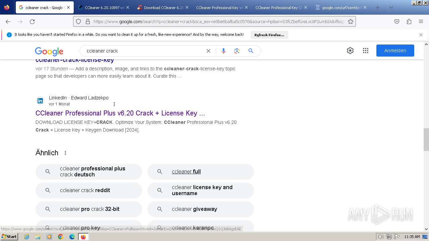Click the Anmelden sign-in button
The height and width of the screenshot is (241, 429).
(395, 51)
